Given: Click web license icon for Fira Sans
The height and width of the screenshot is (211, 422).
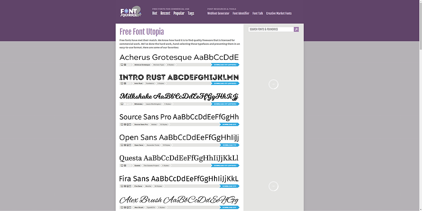Looking at the screenshot, I should [x=125, y=186].
